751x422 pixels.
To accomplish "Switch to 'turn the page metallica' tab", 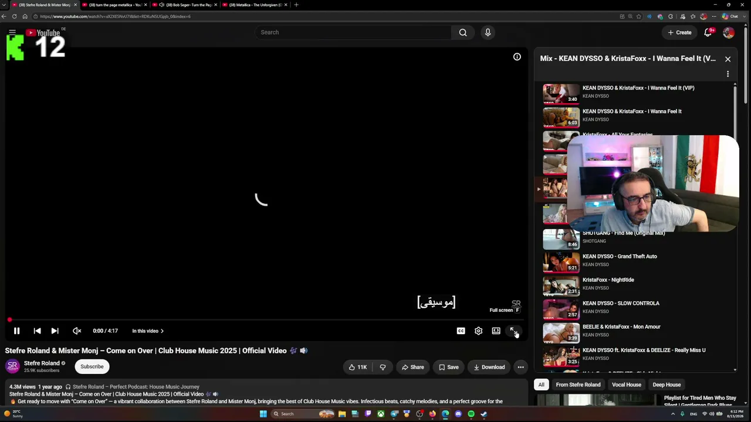I will tap(115, 5).
